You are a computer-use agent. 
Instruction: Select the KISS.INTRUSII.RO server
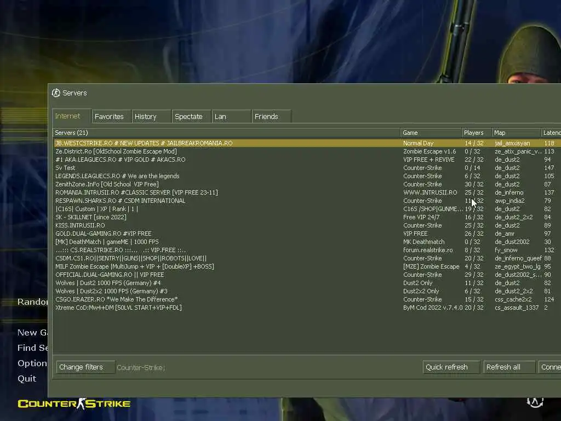(307, 225)
